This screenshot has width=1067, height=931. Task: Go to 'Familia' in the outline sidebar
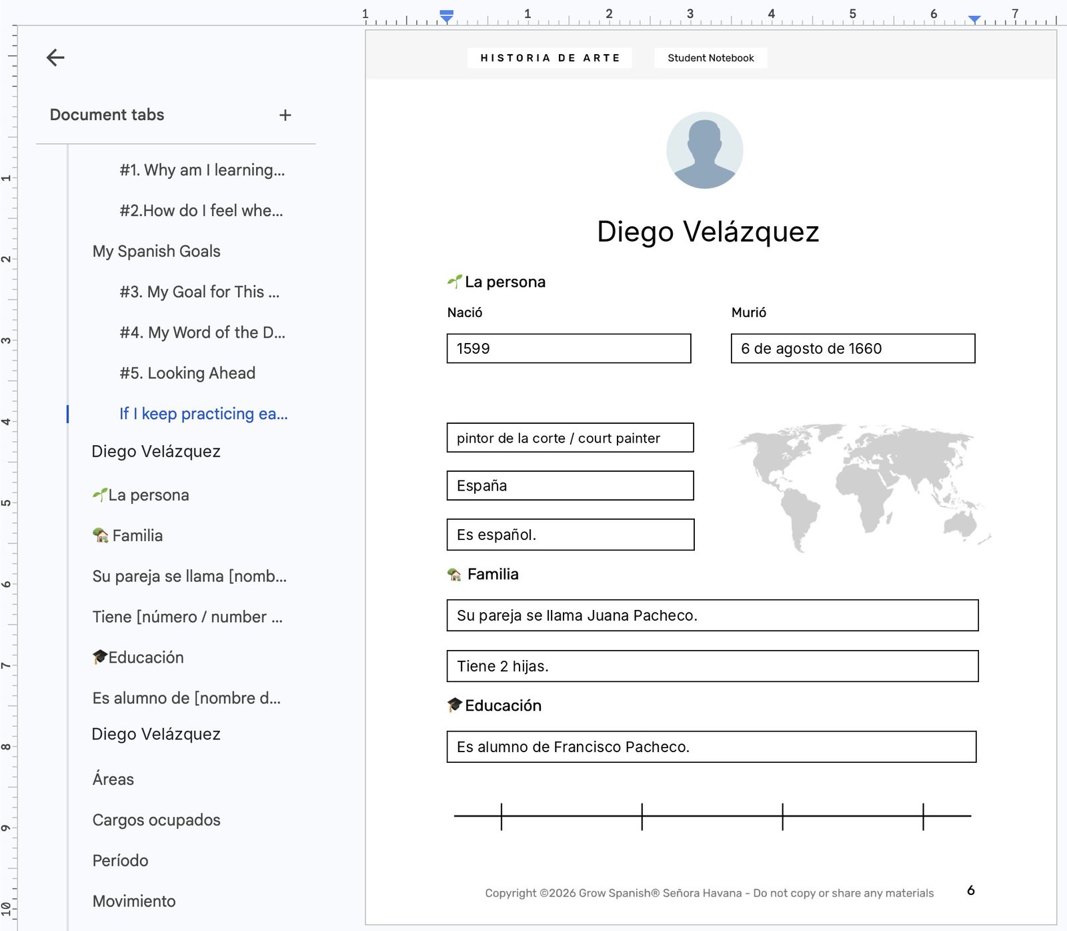pos(127,536)
